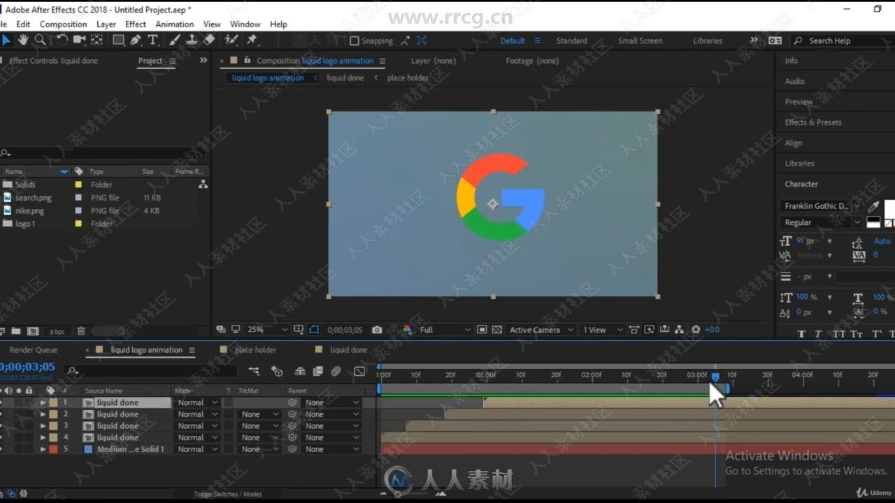Select the Unified Camera tool
Image resolution: width=895 pixels, height=503 pixels.
pyautogui.click(x=80, y=41)
